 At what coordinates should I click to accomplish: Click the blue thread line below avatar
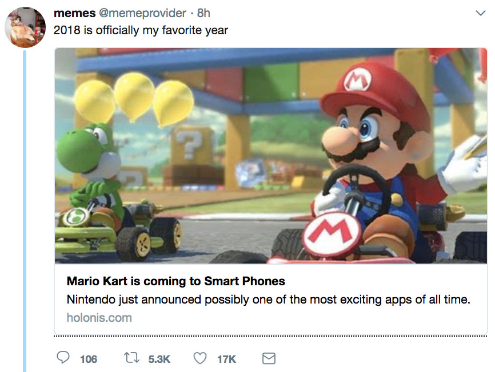tap(25, 211)
